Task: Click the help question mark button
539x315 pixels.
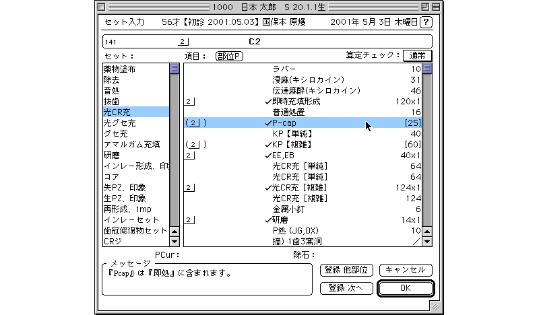Action: coord(425,22)
